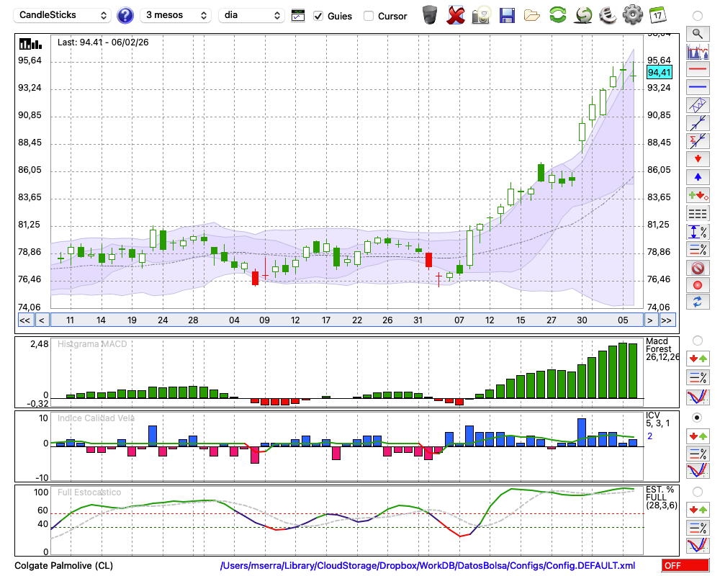This screenshot has width=720, height=576.
Task: Click the << rewind navigation button
Action: (24, 320)
